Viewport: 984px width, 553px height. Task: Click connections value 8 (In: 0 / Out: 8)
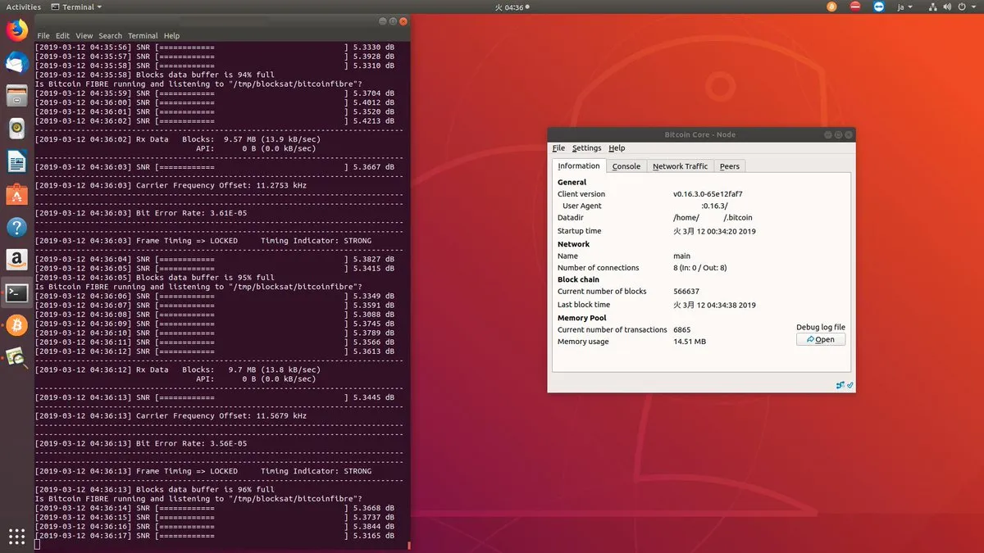point(699,268)
